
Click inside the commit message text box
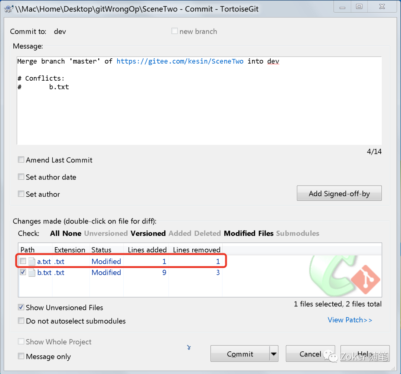pos(199,100)
